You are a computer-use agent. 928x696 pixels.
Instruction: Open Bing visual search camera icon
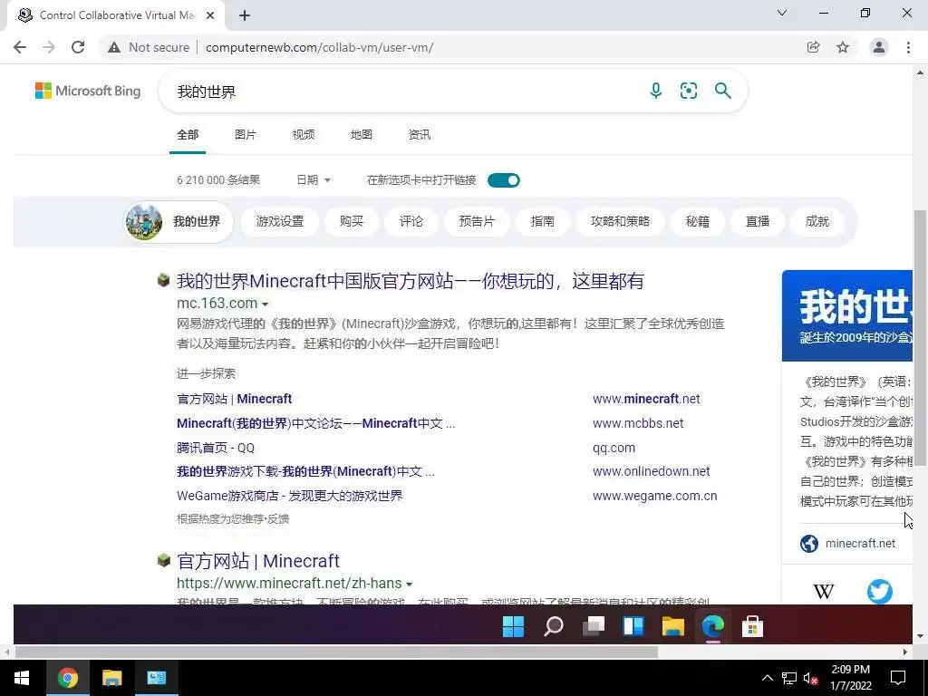pyautogui.click(x=689, y=91)
